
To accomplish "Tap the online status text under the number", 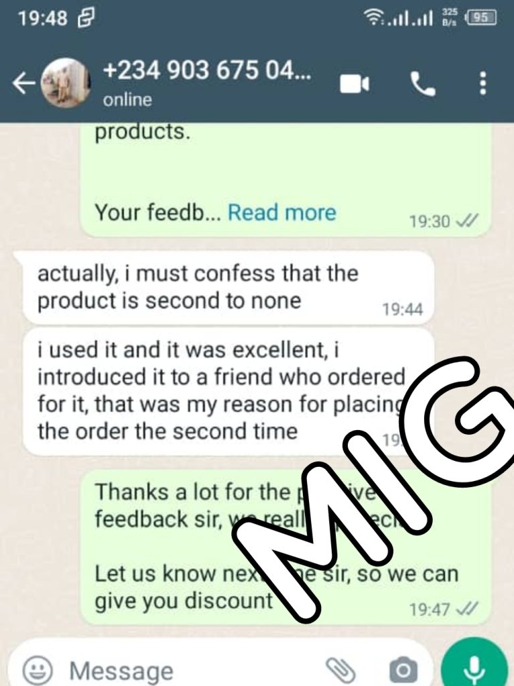I will (127, 100).
